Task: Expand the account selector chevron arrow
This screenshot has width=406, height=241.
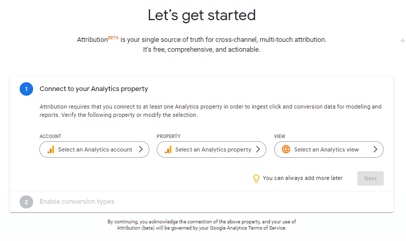Action: coord(140,149)
